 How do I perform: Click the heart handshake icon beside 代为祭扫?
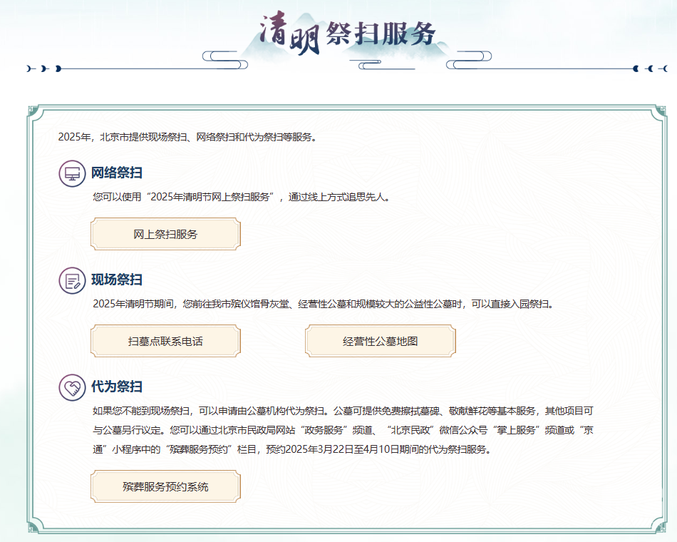click(x=72, y=387)
